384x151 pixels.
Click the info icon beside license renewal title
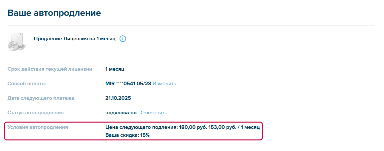pos(123,39)
